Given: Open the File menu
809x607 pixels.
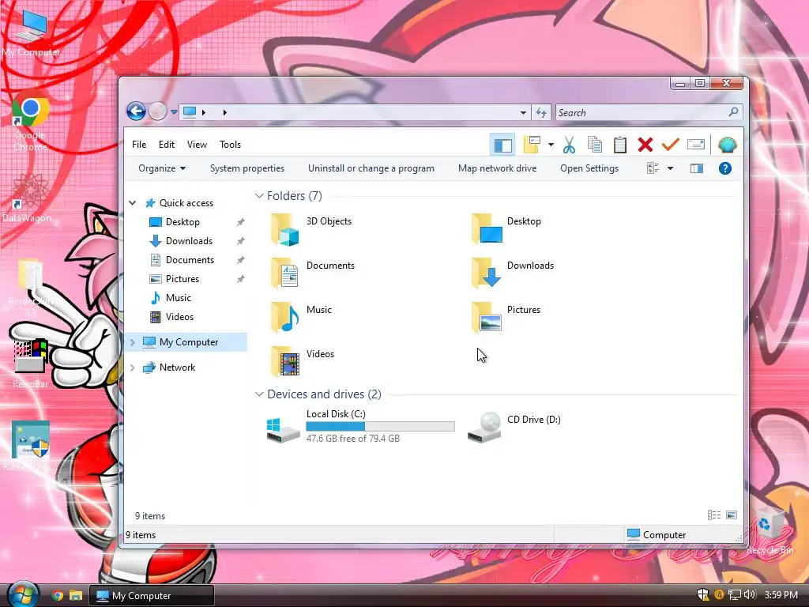Looking at the screenshot, I should 139,145.
